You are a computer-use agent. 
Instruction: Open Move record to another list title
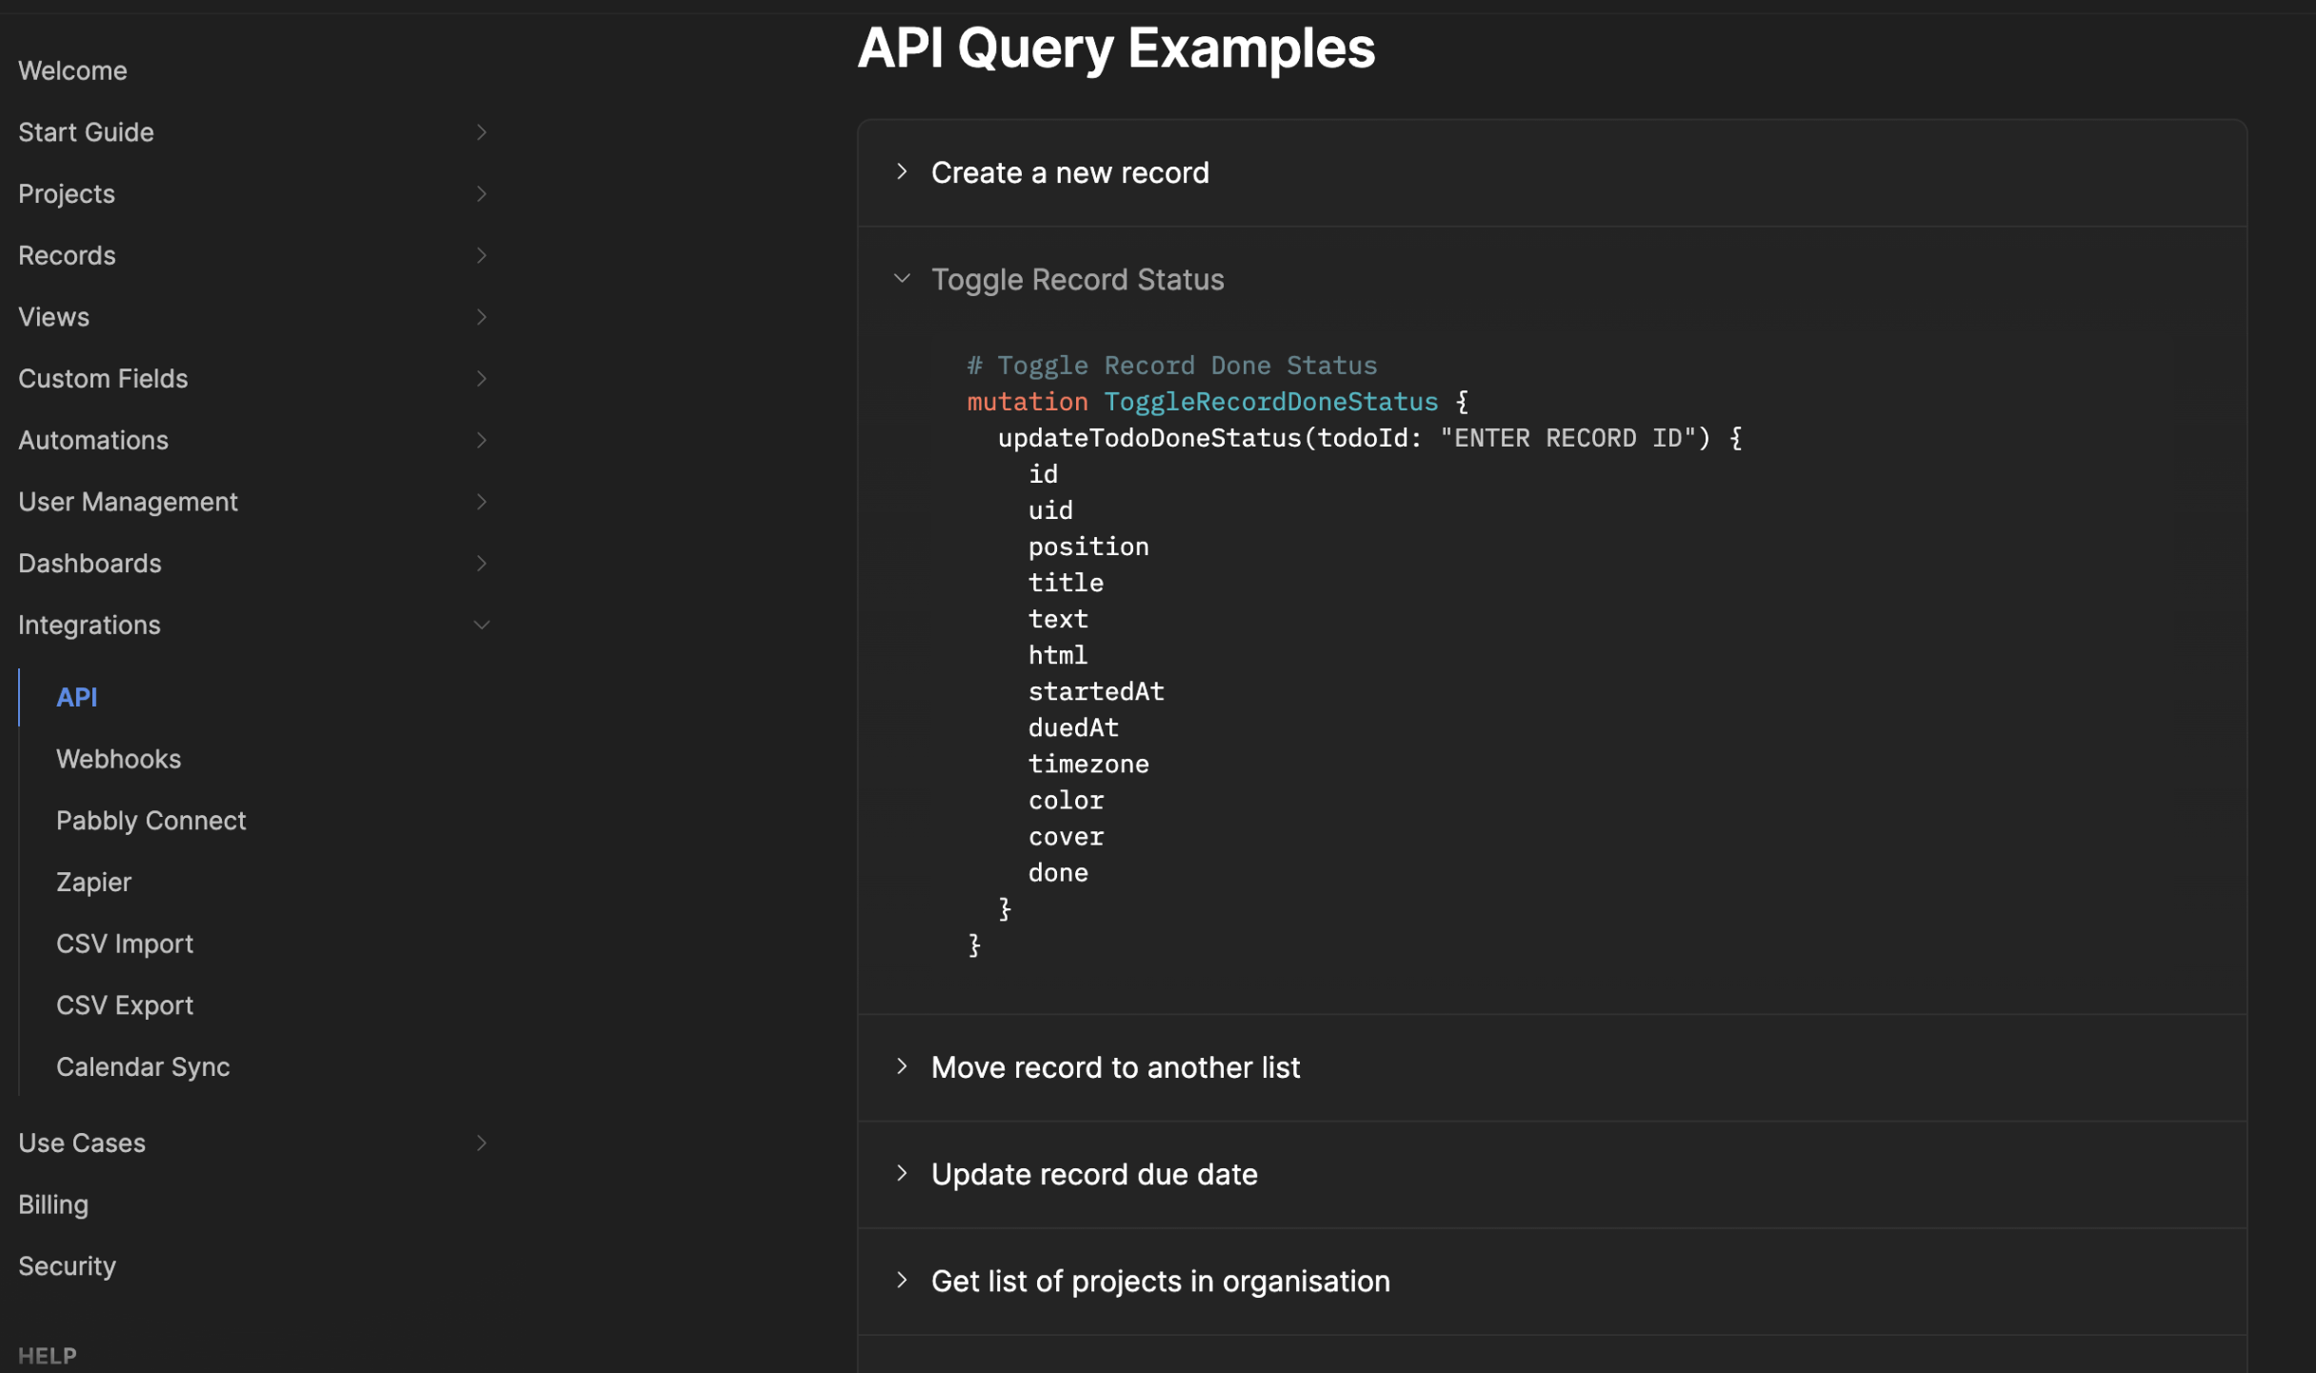[x=1115, y=1067]
